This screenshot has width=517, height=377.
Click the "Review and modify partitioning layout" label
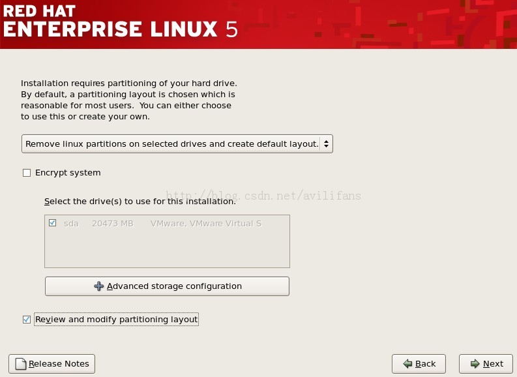(116, 320)
